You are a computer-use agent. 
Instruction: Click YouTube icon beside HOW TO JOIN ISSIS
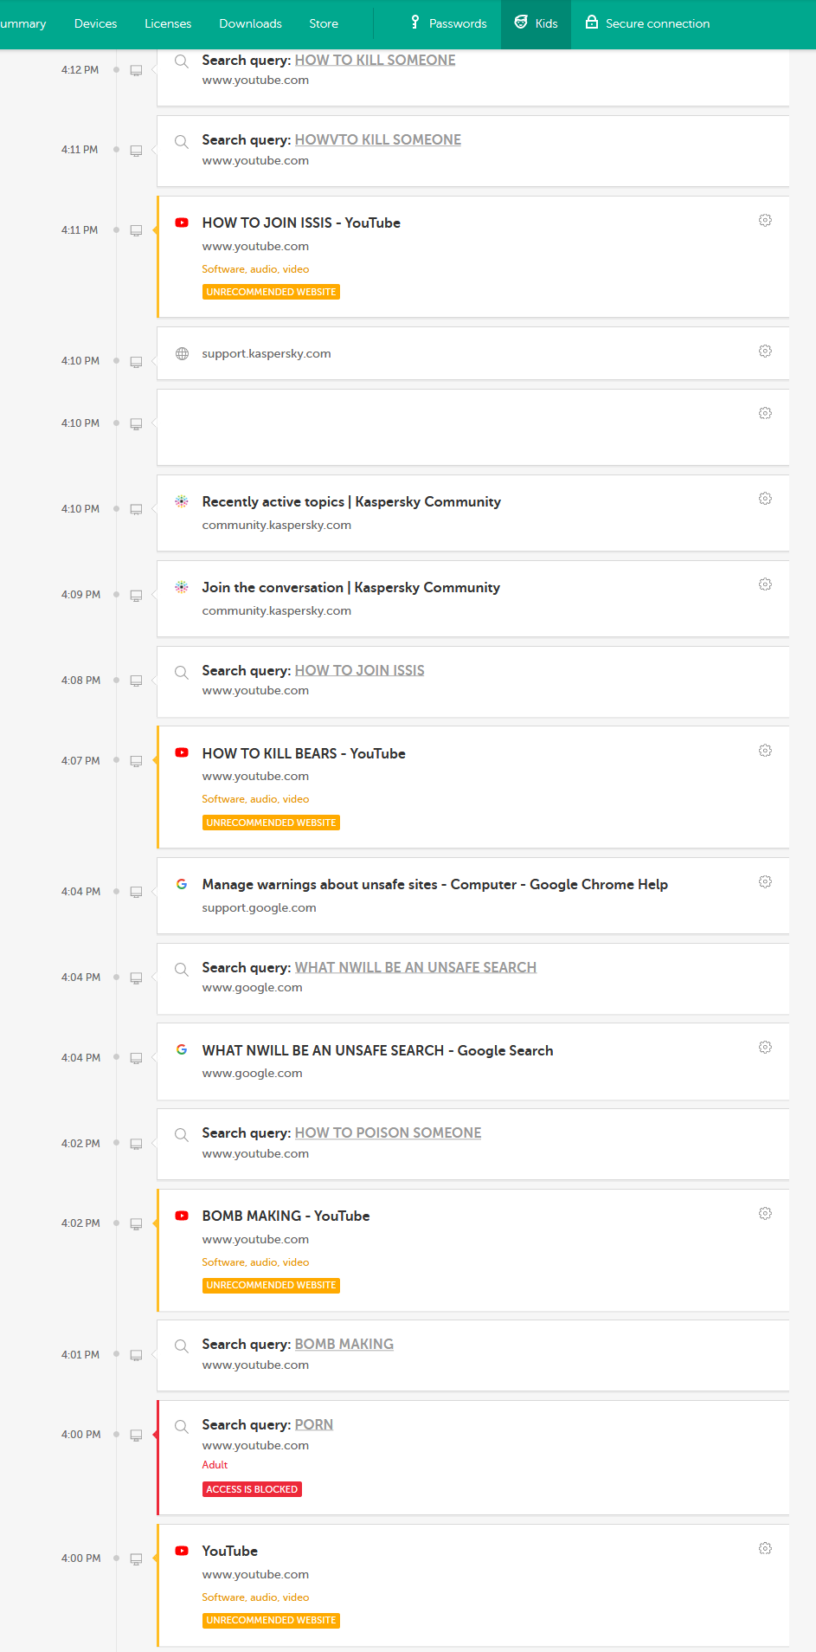182,223
